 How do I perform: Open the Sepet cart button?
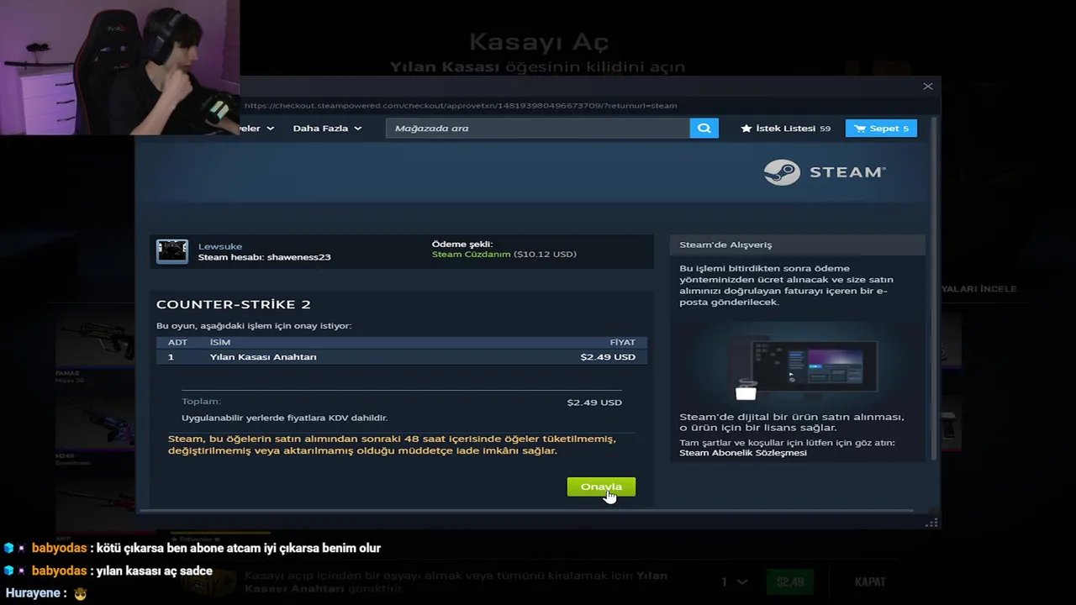881,129
